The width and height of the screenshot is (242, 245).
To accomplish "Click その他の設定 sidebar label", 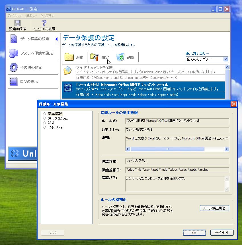I will pyautogui.click(x=31, y=67).
